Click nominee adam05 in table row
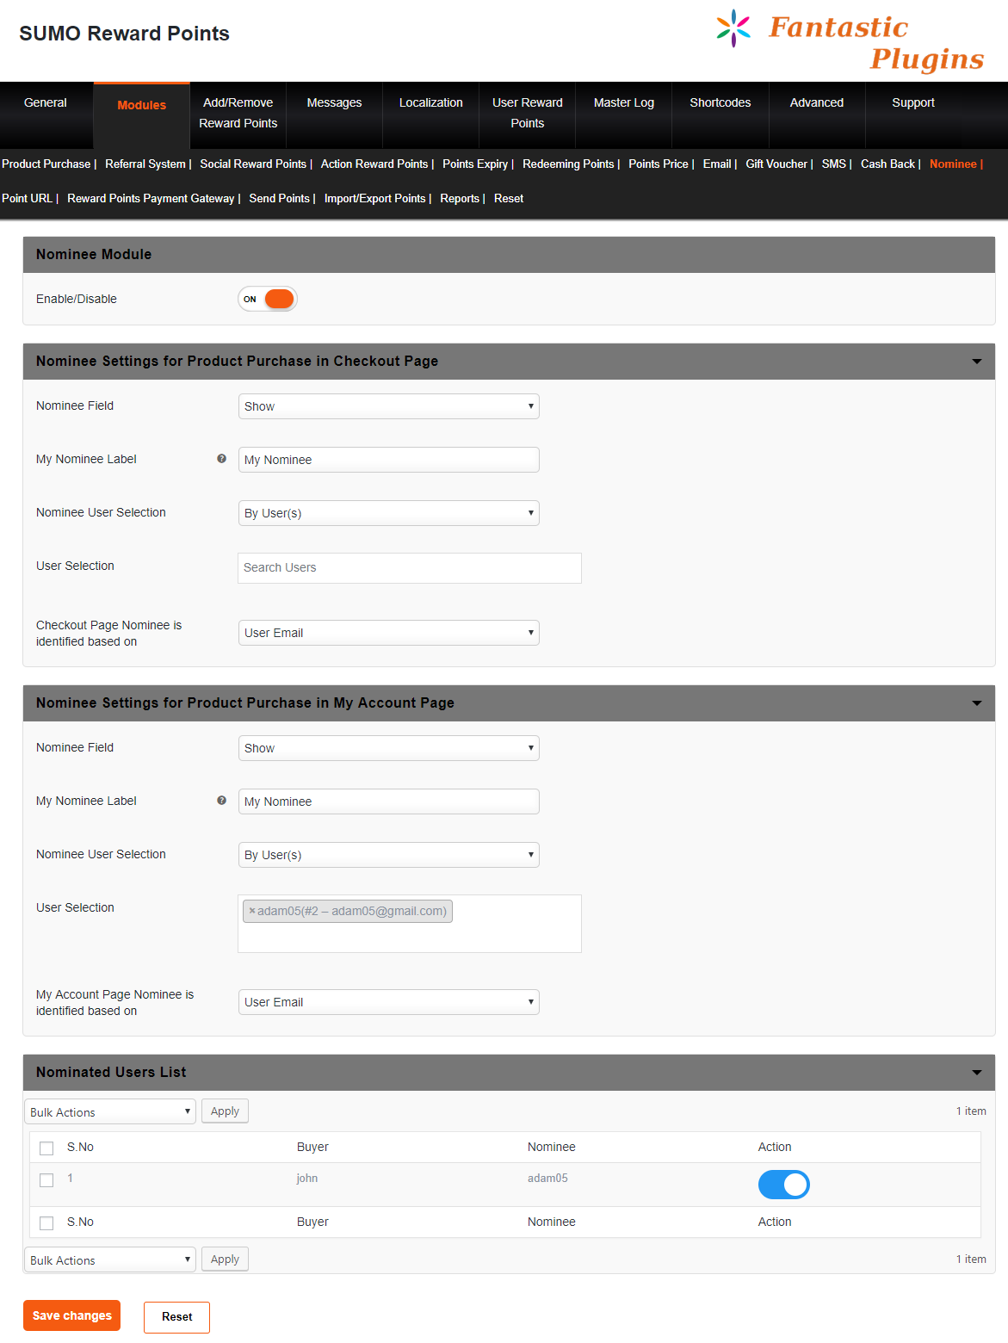 (547, 1178)
